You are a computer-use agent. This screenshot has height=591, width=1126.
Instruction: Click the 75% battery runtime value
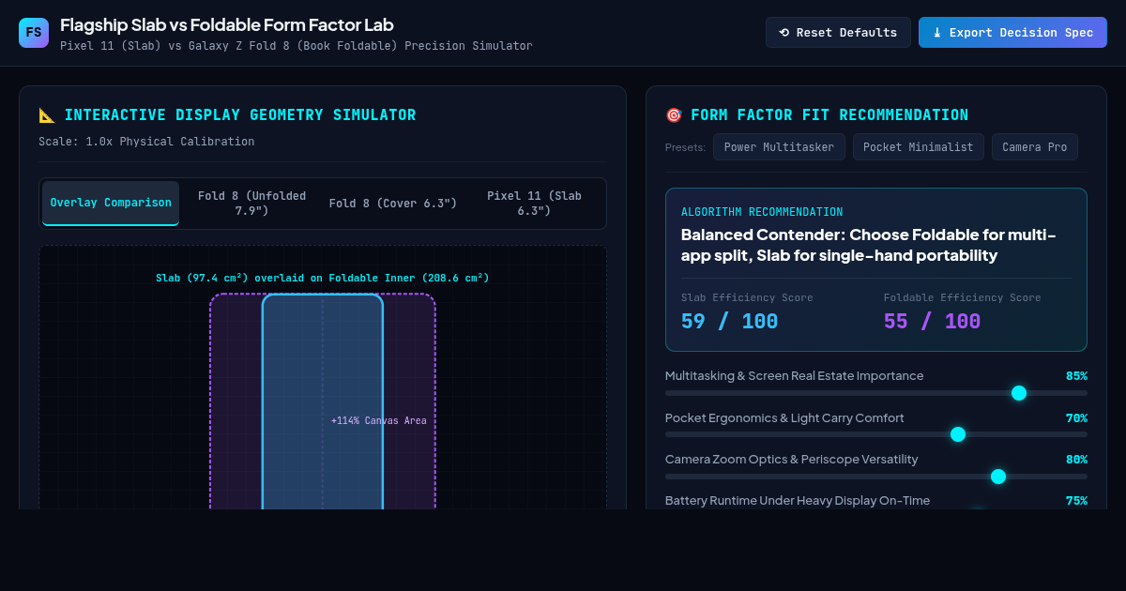coord(1076,501)
